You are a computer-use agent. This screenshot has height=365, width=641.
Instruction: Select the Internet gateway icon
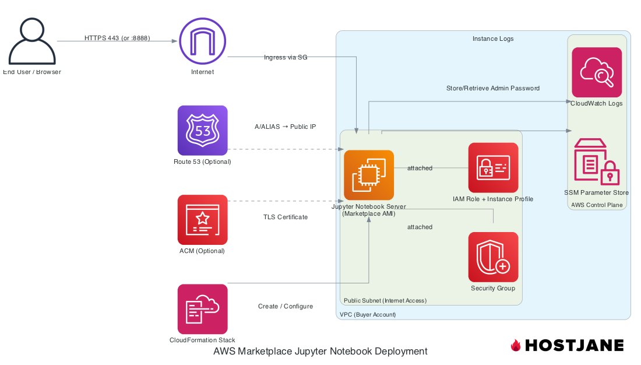(x=202, y=41)
